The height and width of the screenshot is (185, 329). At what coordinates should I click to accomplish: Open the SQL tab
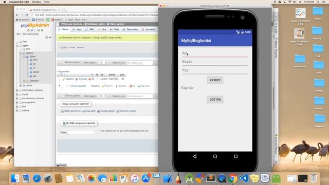[x=89, y=30]
